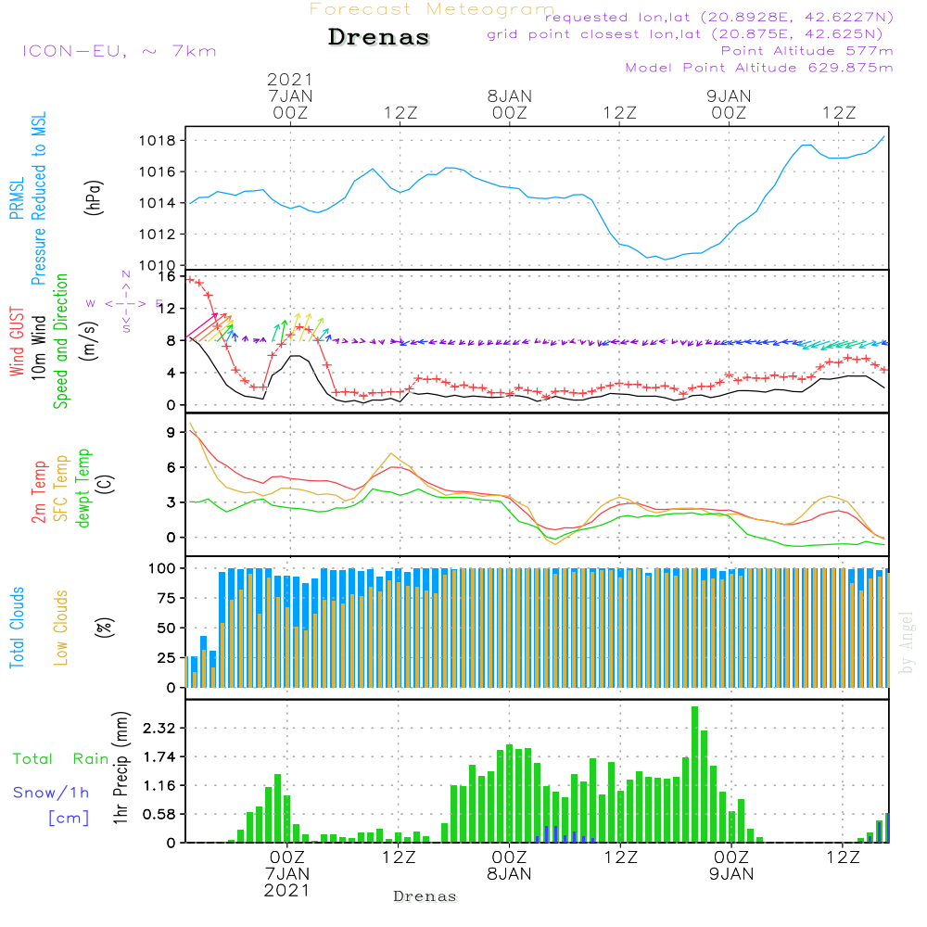Screen dimensions: 927x927
Task: Click the "(hPa)" unit label
Action: point(94,197)
